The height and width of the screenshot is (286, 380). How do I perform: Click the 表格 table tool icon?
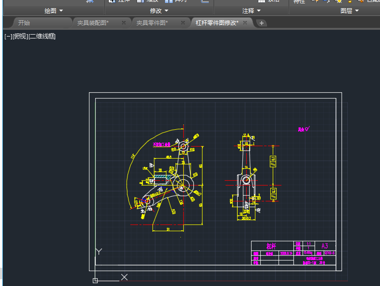(261, 1)
